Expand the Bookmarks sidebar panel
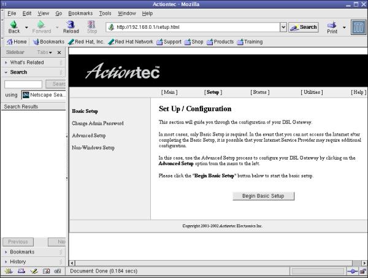Viewport: 368px width, 278px height. point(33,252)
